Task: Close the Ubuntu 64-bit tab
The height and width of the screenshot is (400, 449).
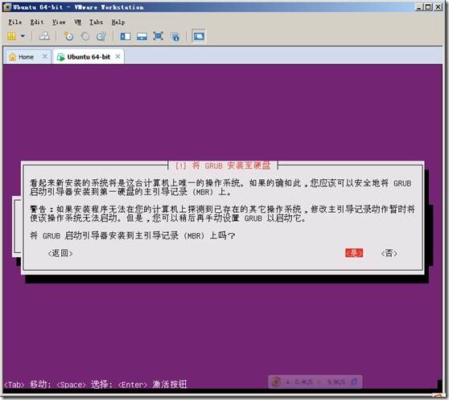Action: (117, 56)
